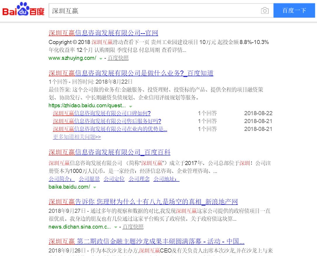Jump to 公司地址 section link
Image resolution: width=317 pixels, height=256 pixels.
[166, 179]
